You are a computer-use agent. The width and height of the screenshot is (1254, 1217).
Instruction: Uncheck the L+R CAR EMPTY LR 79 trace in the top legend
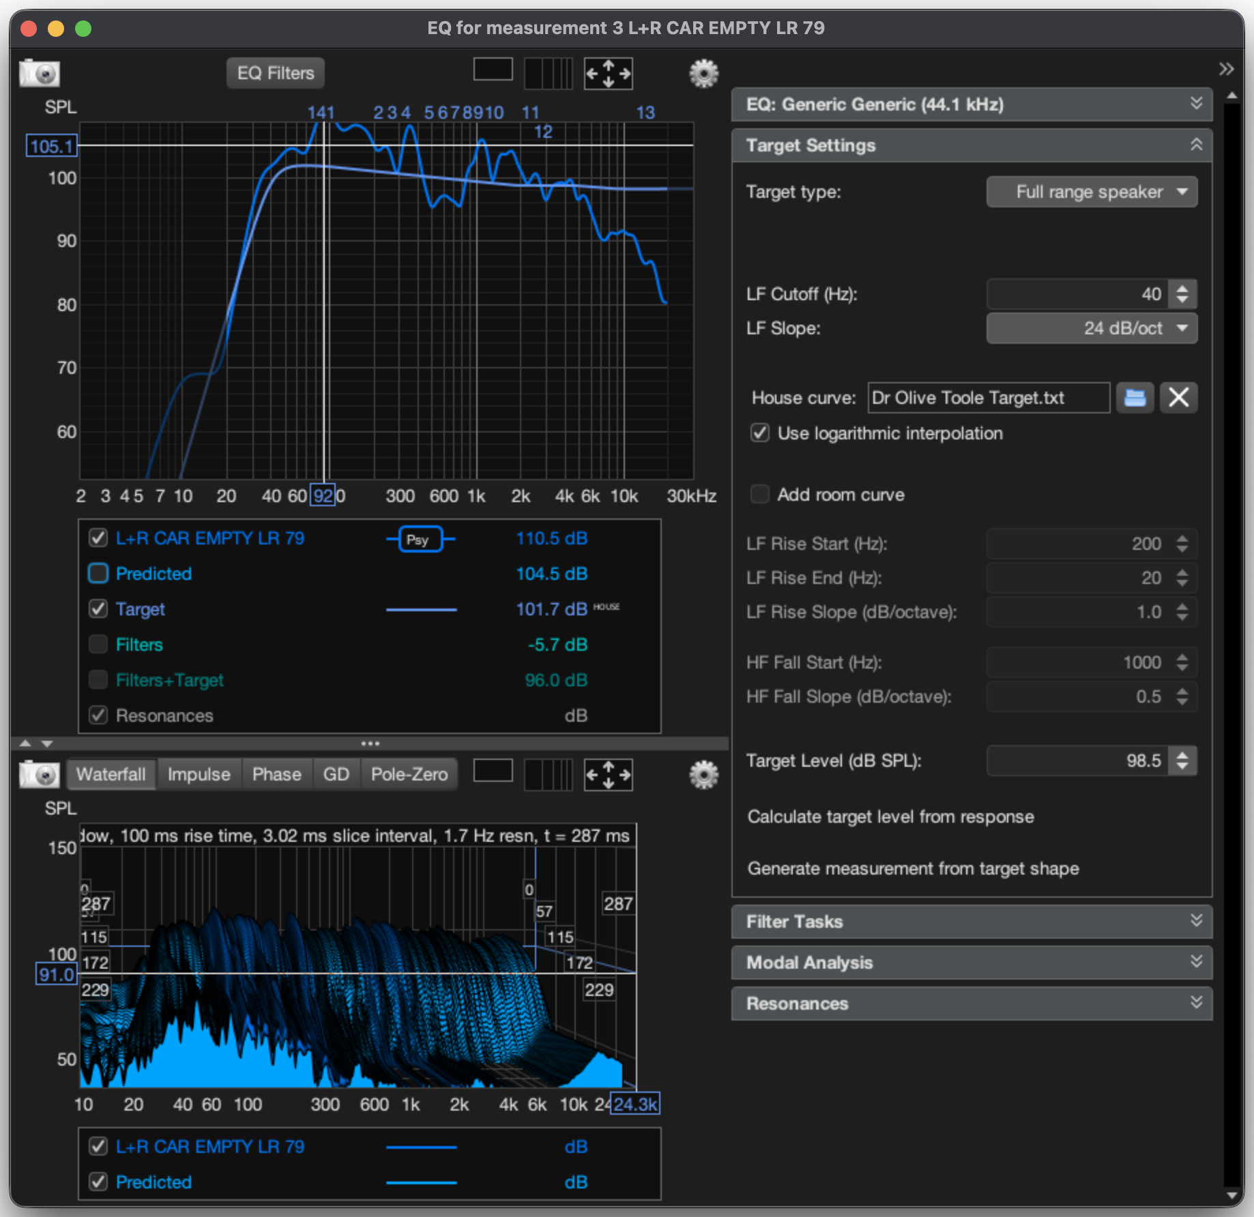98,538
